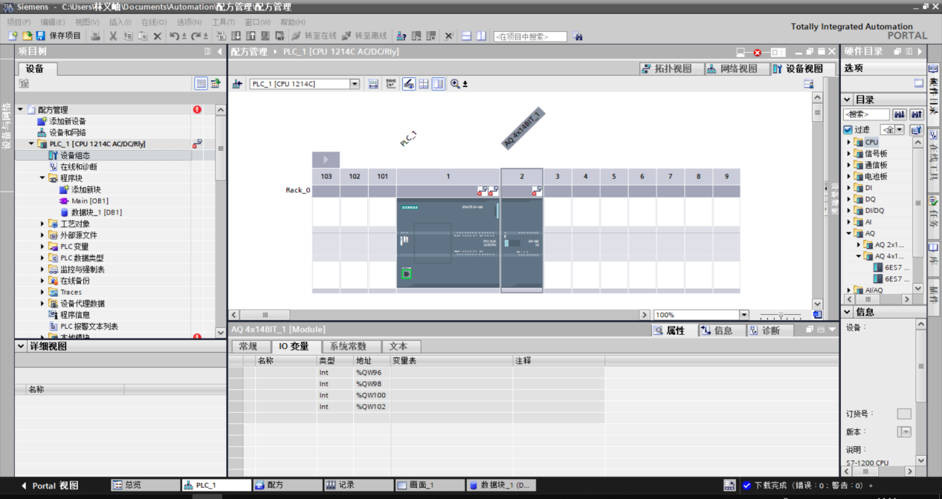The height and width of the screenshot is (499, 942).
Task: Collapse the AQ catalog folder
Action: pos(848,233)
